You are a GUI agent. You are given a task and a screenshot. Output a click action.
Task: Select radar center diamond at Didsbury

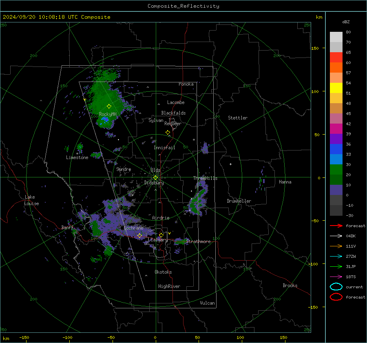point(155,178)
